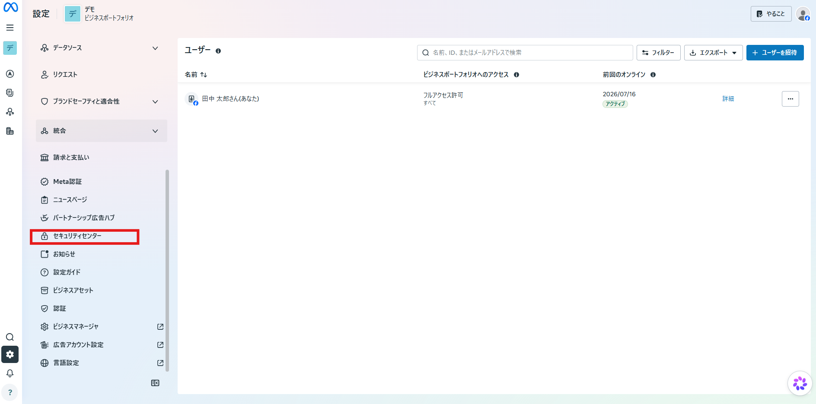
Task: Click the 2026/07/16 last online date
Action: point(619,94)
